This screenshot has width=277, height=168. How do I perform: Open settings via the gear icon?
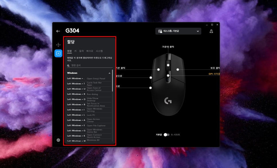[58, 140]
